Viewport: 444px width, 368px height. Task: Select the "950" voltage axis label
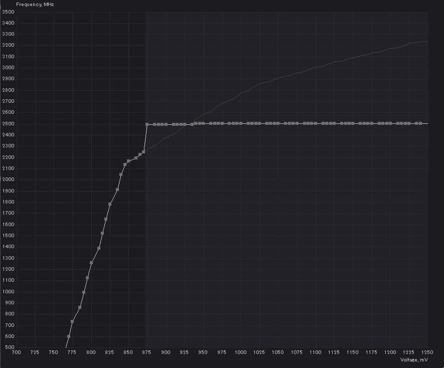[x=203, y=352]
